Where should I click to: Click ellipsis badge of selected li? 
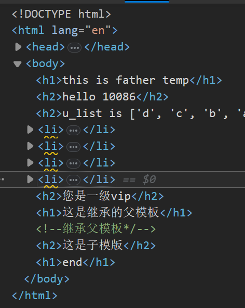click(74, 180)
